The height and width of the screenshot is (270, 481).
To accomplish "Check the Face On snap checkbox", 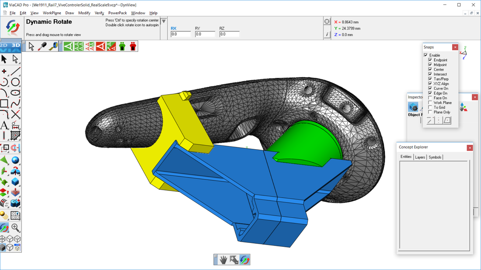I will point(430,98).
